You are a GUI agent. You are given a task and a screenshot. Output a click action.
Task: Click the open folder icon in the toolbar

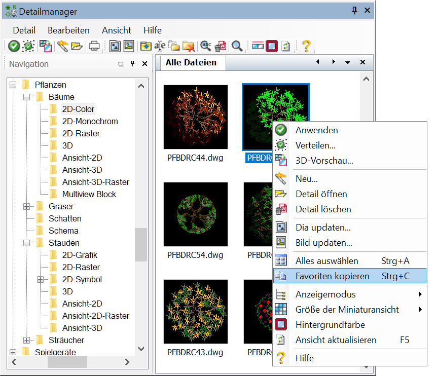tap(77, 46)
